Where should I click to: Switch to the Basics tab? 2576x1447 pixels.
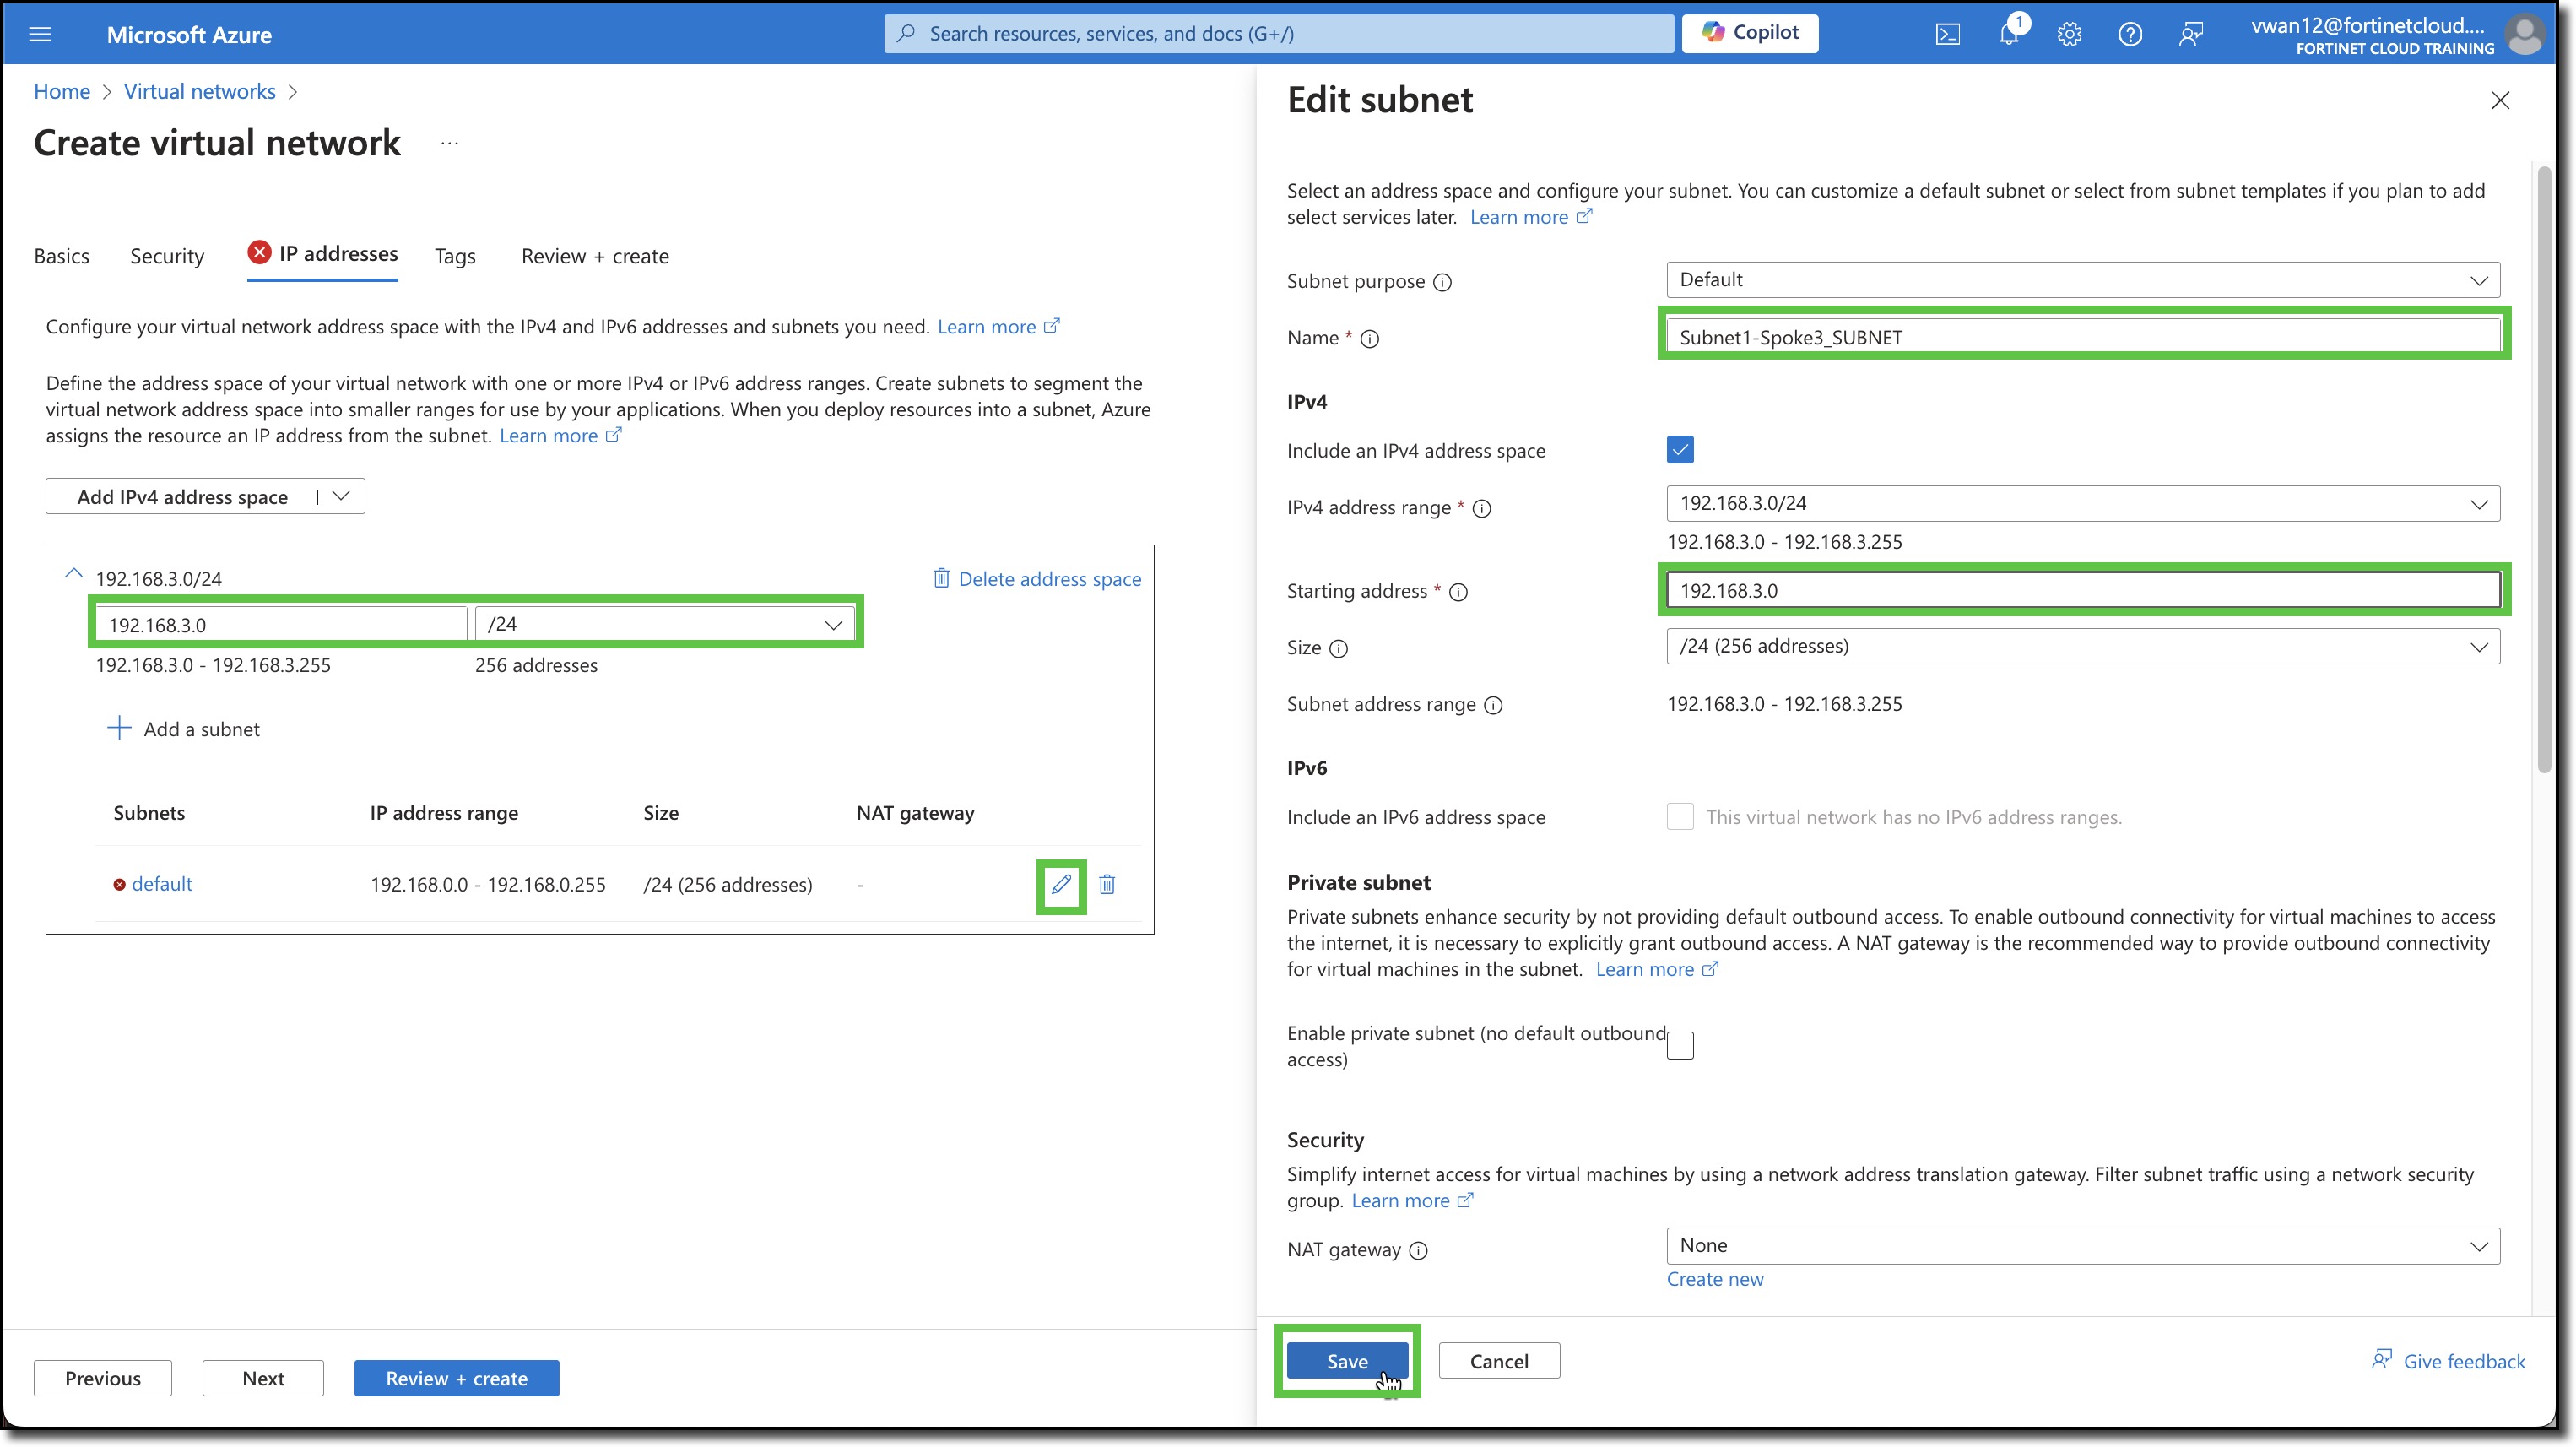[x=62, y=256]
